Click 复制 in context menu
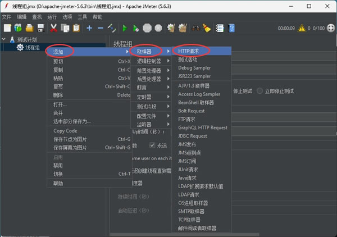The height and width of the screenshot is (237, 337). [89, 70]
